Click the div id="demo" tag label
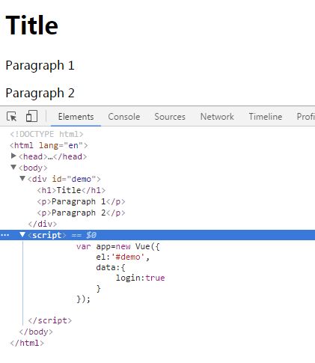 pyautogui.click(x=64, y=179)
